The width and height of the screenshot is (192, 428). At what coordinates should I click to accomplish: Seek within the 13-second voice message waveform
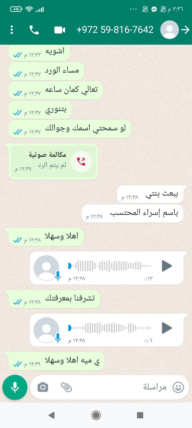(110, 266)
